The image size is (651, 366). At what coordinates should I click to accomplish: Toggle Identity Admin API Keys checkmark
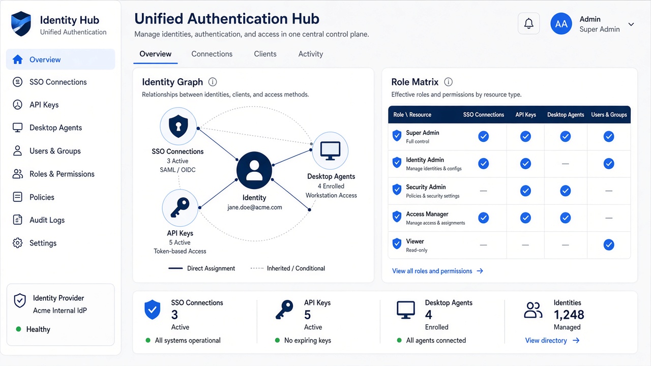point(525,164)
